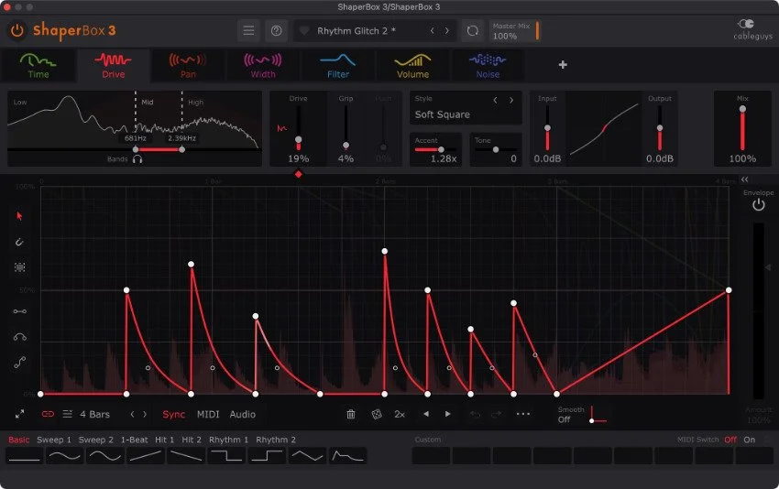The width and height of the screenshot is (779, 489).
Task: Randomize wave with dice icon
Action: click(377, 414)
